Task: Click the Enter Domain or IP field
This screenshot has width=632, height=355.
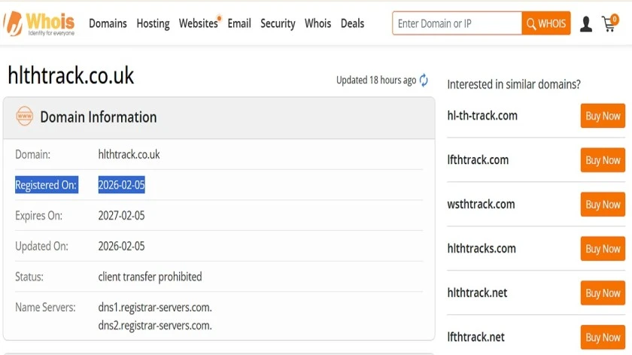Action: click(x=457, y=23)
